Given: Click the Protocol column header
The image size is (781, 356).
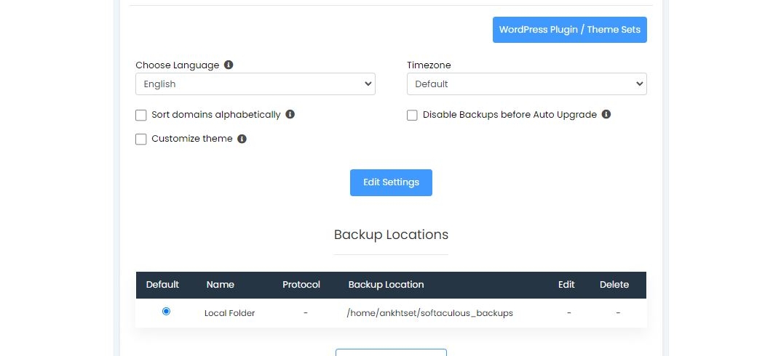Looking at the screenshot, I should (x=301, y=285).
